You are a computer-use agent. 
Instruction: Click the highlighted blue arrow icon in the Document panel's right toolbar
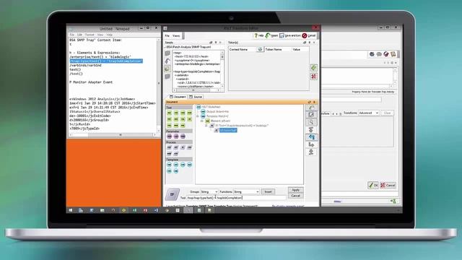[x=311, y=137]
